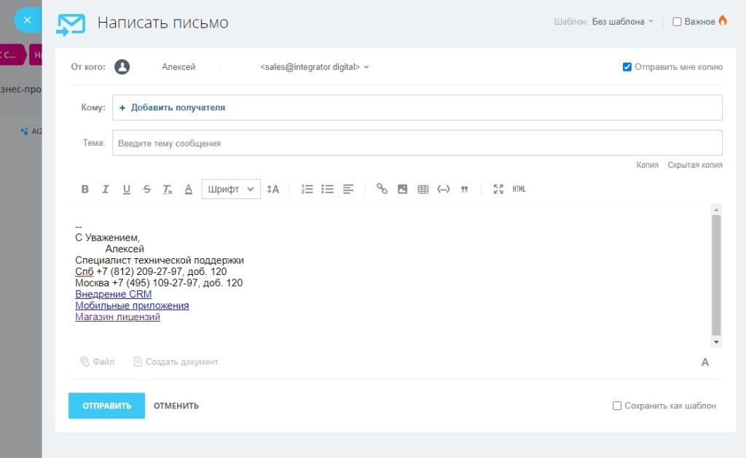Insert a numbered list
This screenshot has height=458, width=746.
pos(307,190)
